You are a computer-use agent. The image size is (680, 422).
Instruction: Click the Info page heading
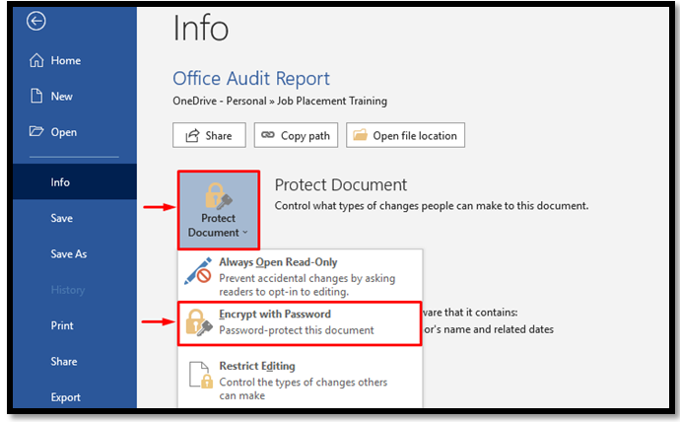pyautogui.click(x=200, y=28)
